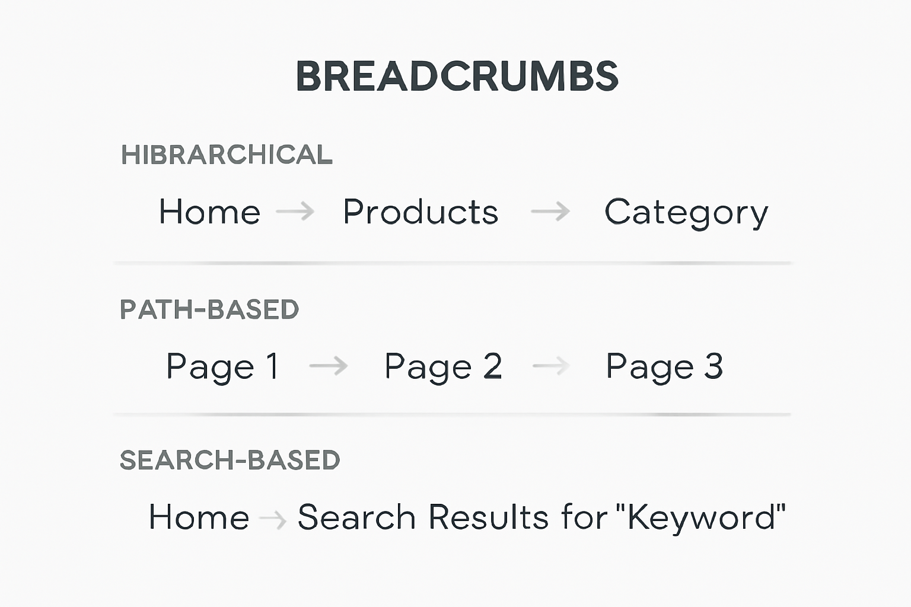The height and width of the screenshot is (607, 911).
Task: Click Home in the Search-Based row
Action: pos(199,517)
